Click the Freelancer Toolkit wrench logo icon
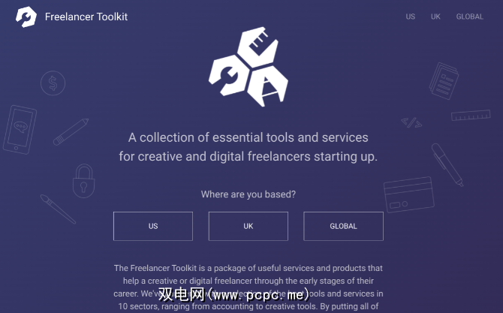 26,17
